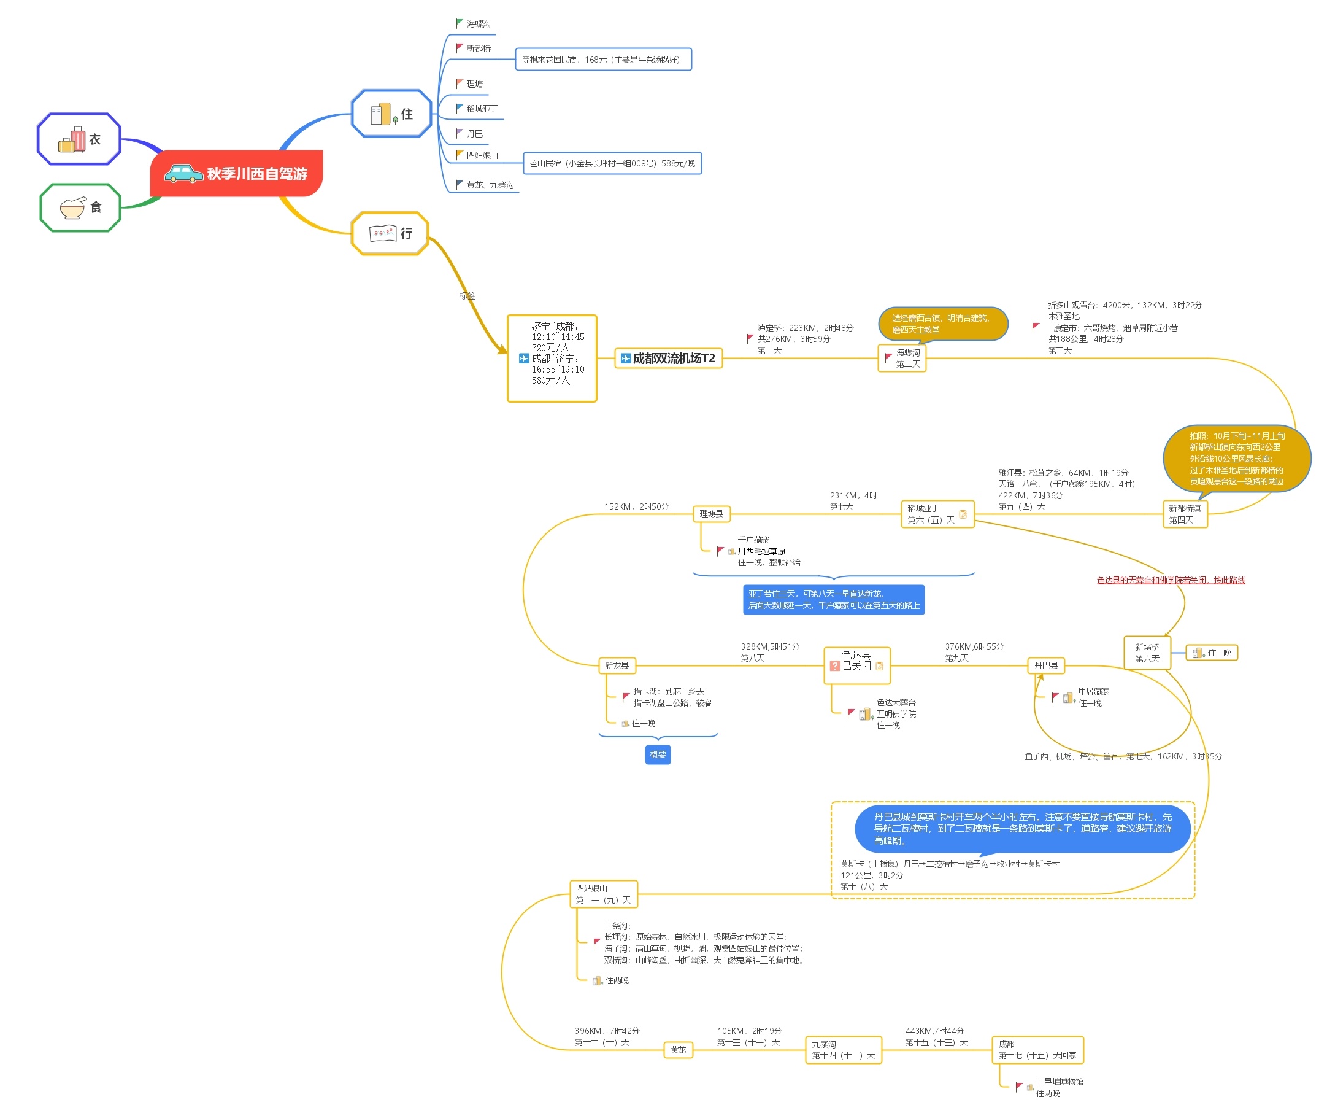The height and width of the screenshot is (1113, 1327).
Task: Click the building icon on 住 node
Action: coord(382,114)
